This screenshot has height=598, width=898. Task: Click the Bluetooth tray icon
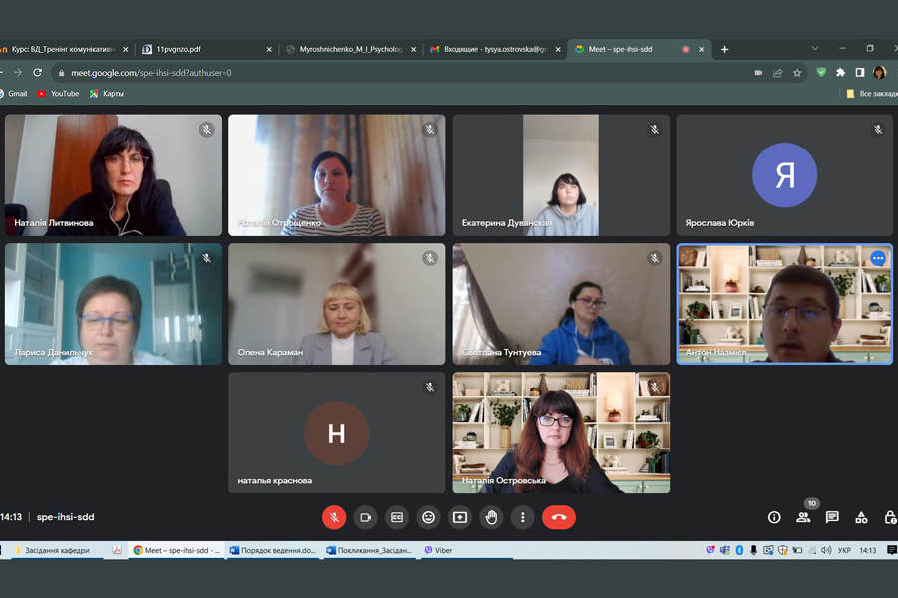tap(739, 550)
